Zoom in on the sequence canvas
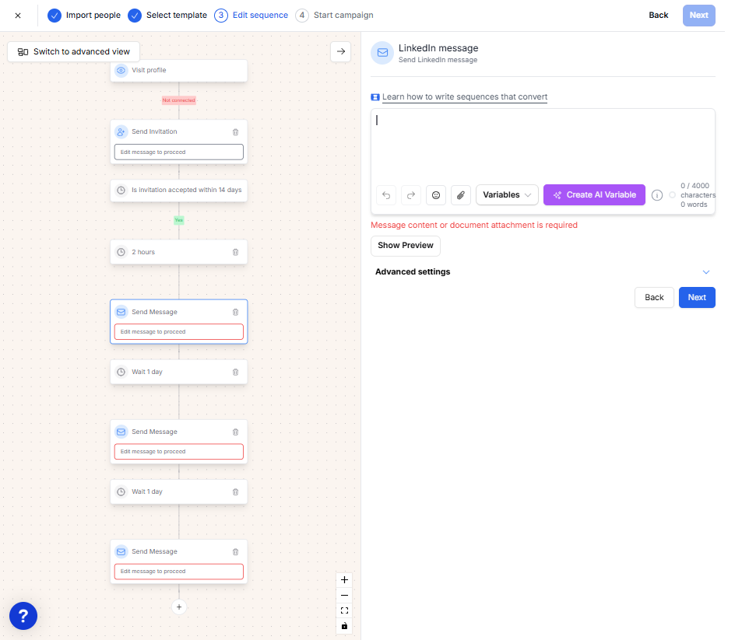This screenshot has height=640, width=735. [x=344, y=579]
